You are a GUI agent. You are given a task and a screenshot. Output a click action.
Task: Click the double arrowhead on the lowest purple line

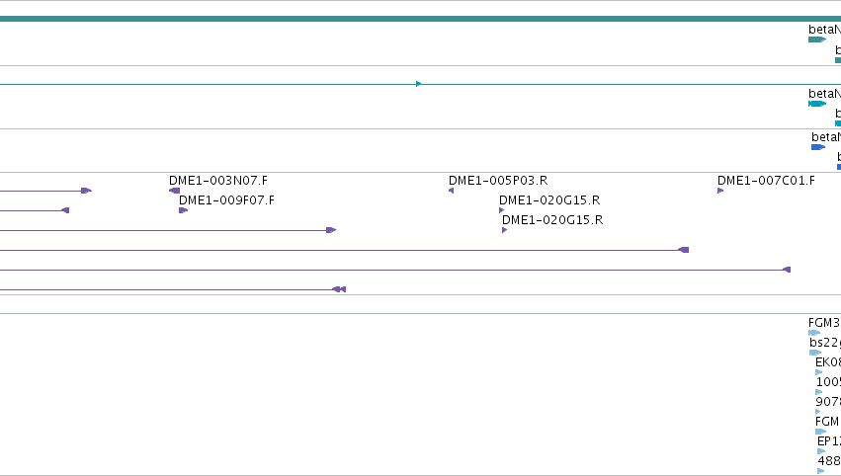click(339, 289)
